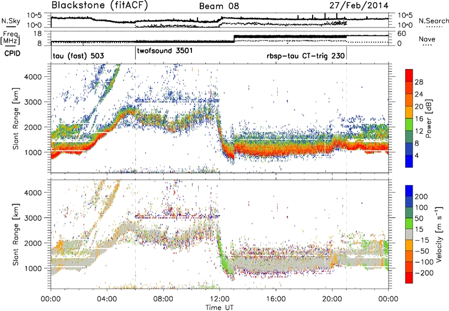The image size is (449, 311).
Task: Click the '3000' tick of the velocity panel
Action: tap(33, 218)
